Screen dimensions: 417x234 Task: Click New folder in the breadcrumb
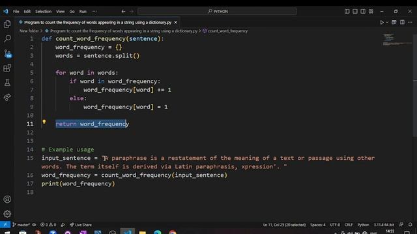coord(29,31)
